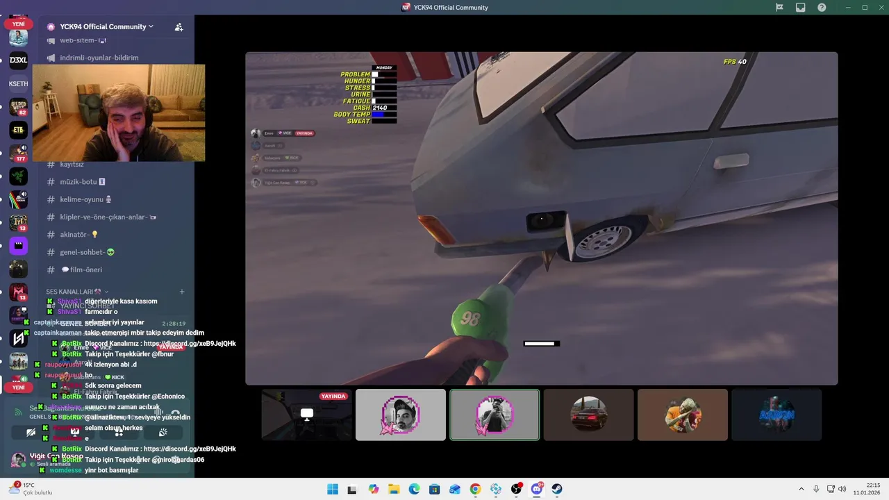Select the orange background participant tile

pyautogui.click(x=683, y=415)
